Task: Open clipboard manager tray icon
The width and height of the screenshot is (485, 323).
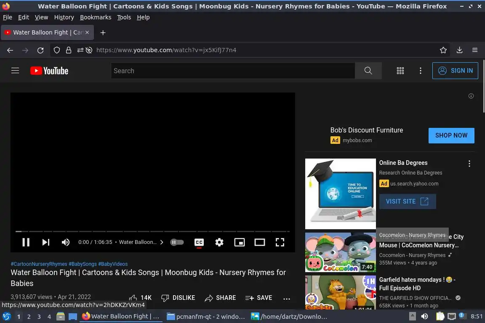Action: click(x=440, y=316)
